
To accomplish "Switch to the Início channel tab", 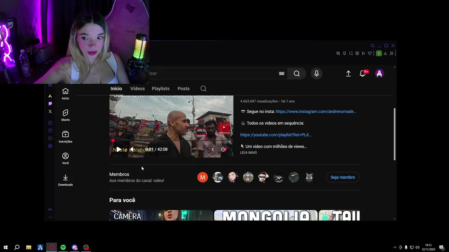I will click(116, 89).
